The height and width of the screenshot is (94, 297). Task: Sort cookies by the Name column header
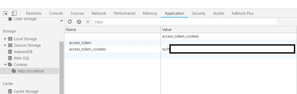(113, 30)
